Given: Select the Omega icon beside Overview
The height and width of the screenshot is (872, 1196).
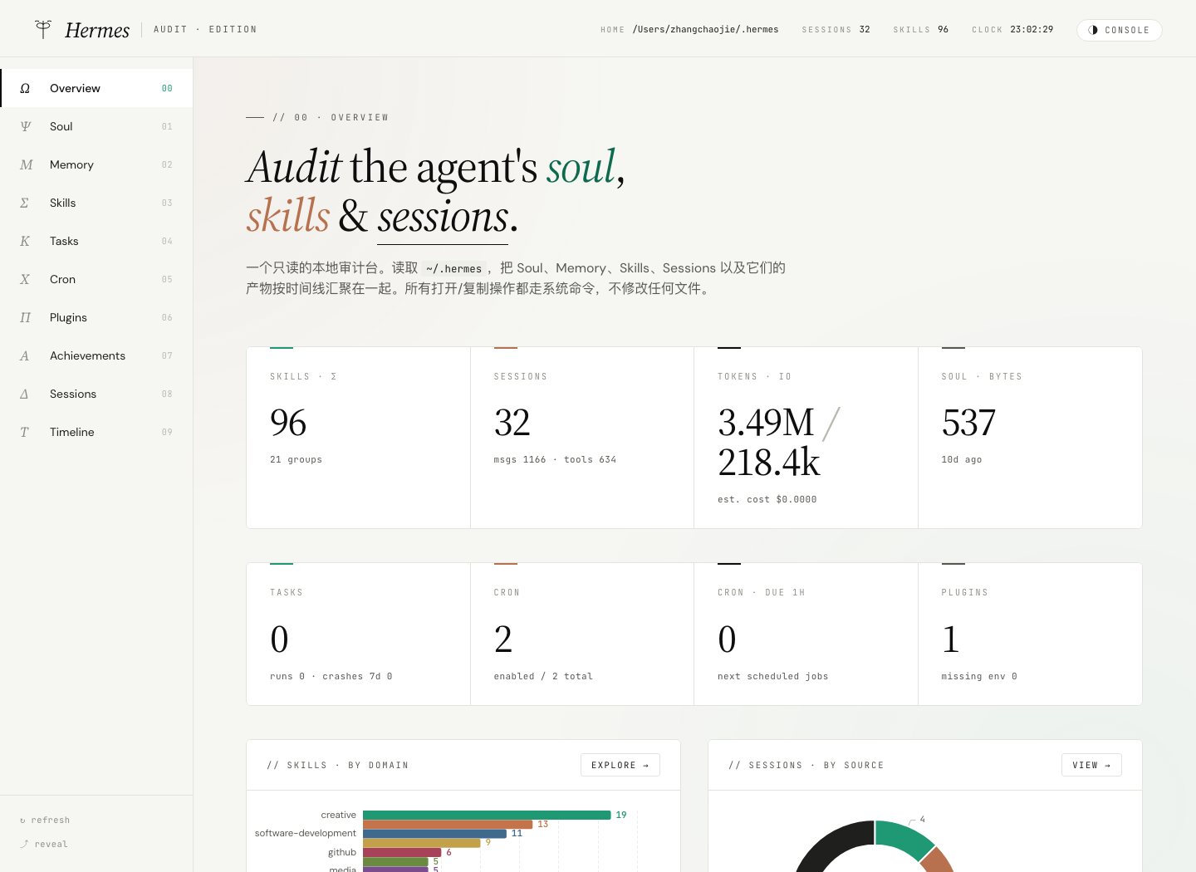Looking at the screenshot, I should click(x=25, y=88).
